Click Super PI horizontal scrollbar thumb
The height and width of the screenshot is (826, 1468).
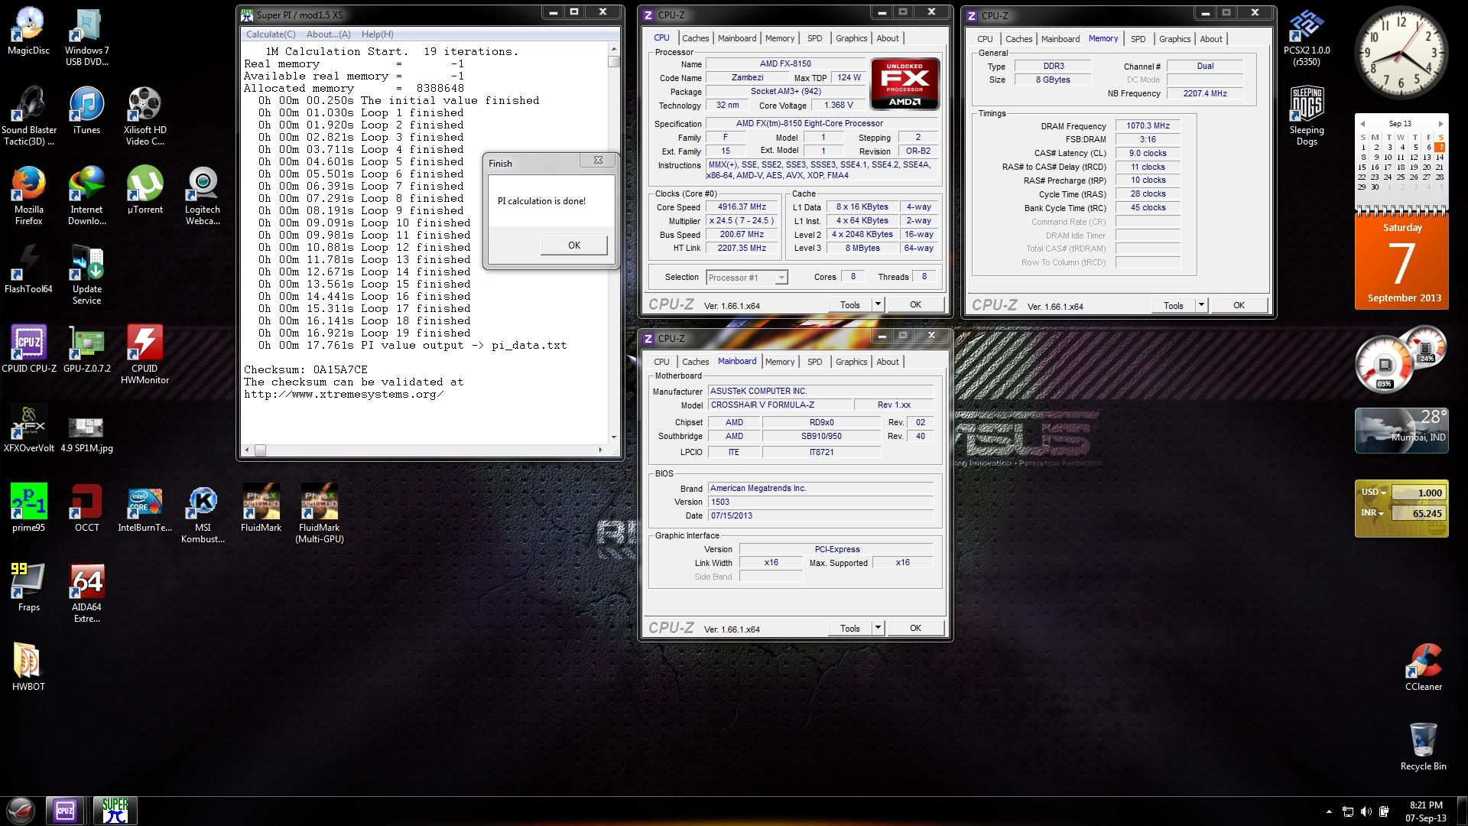pos(260,450)
